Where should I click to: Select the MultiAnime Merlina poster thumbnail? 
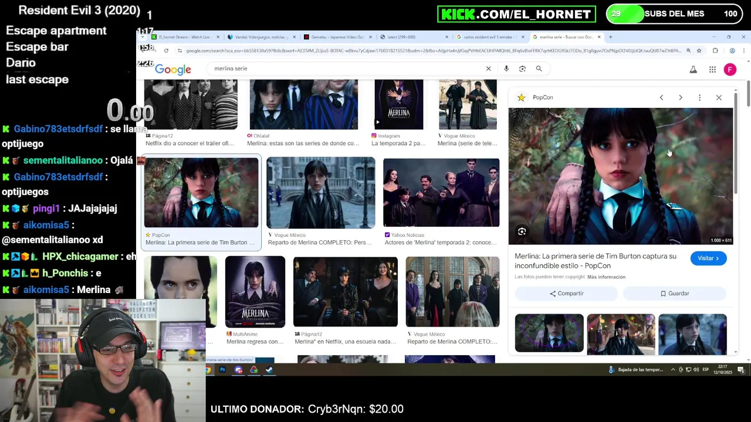(x=255, y=292)
